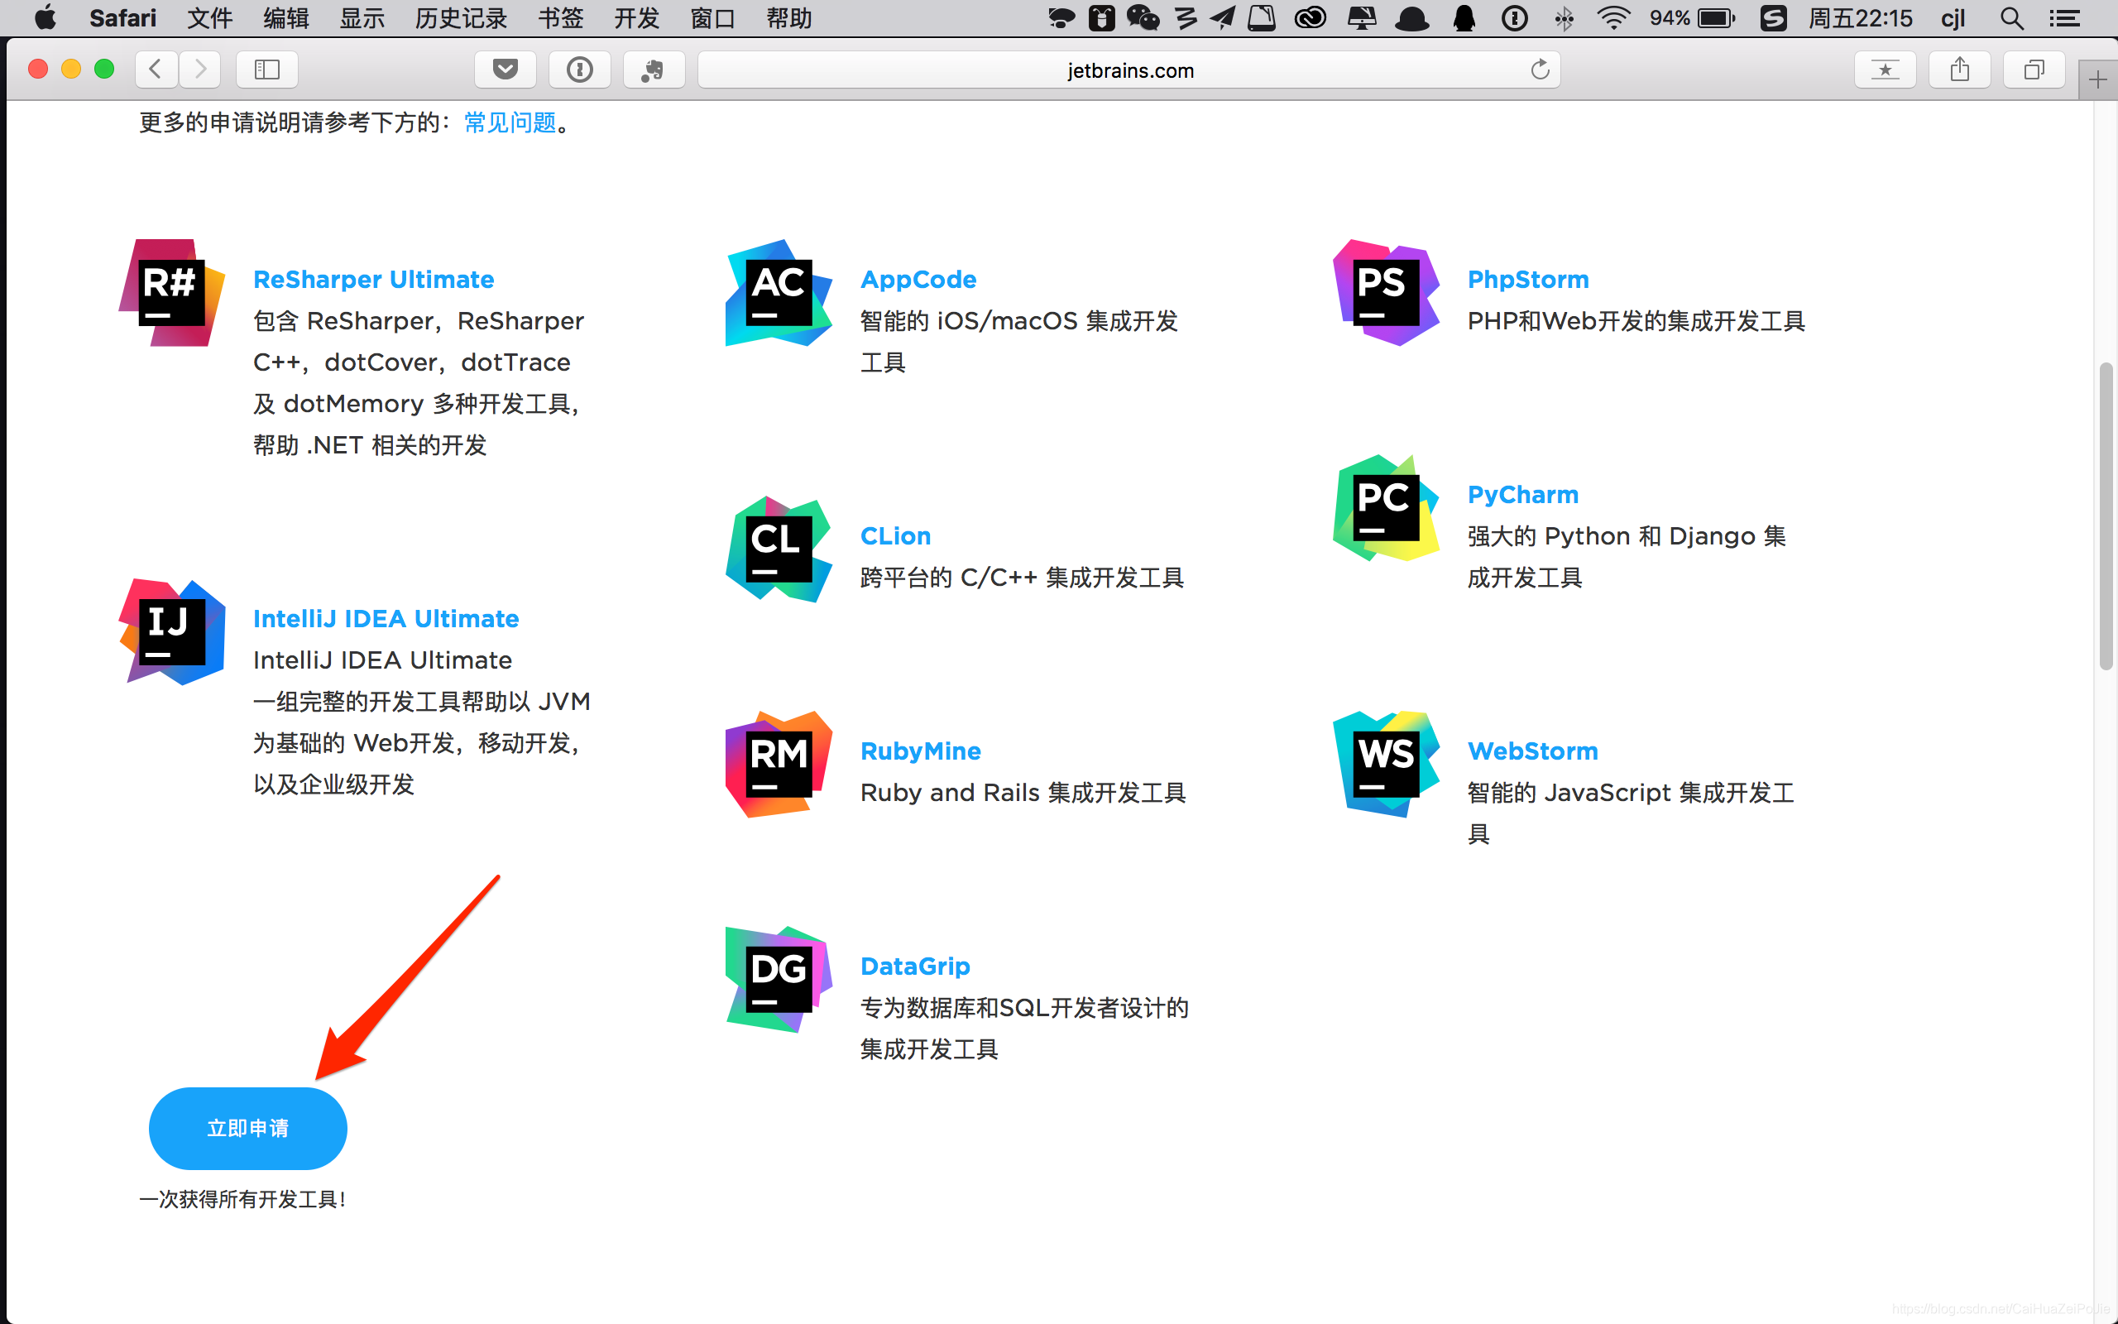The height and width of the screenshot is (1324, 2118).
Task: Open Spotlight search magnifier icon
Action: 2012,17
